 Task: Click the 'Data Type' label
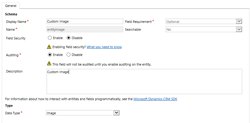click(13, 113)
